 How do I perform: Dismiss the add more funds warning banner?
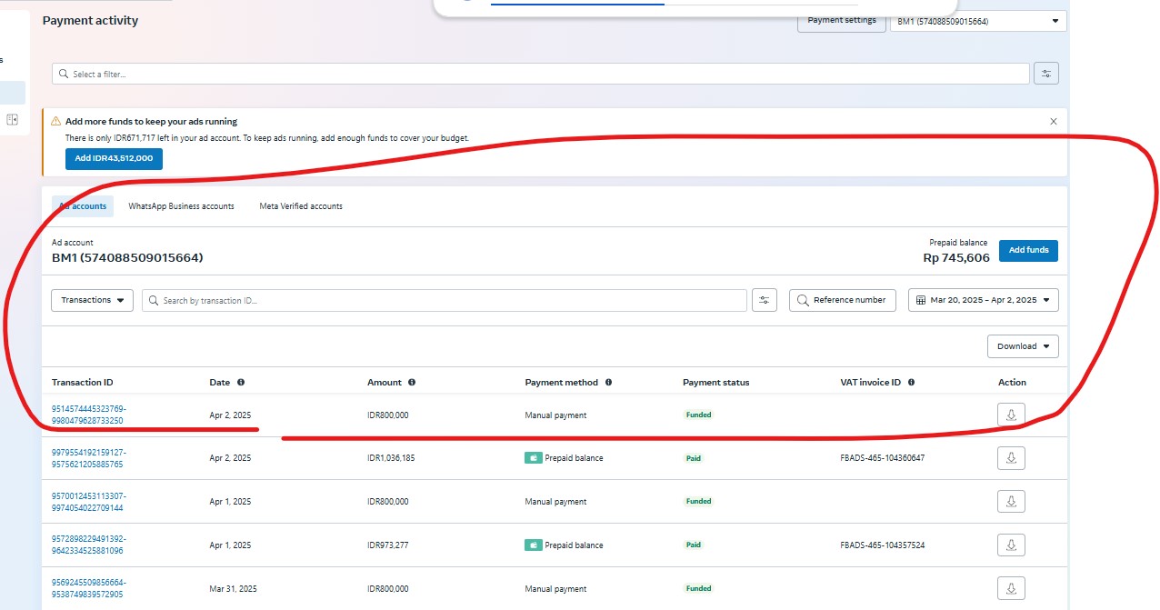1053,121
